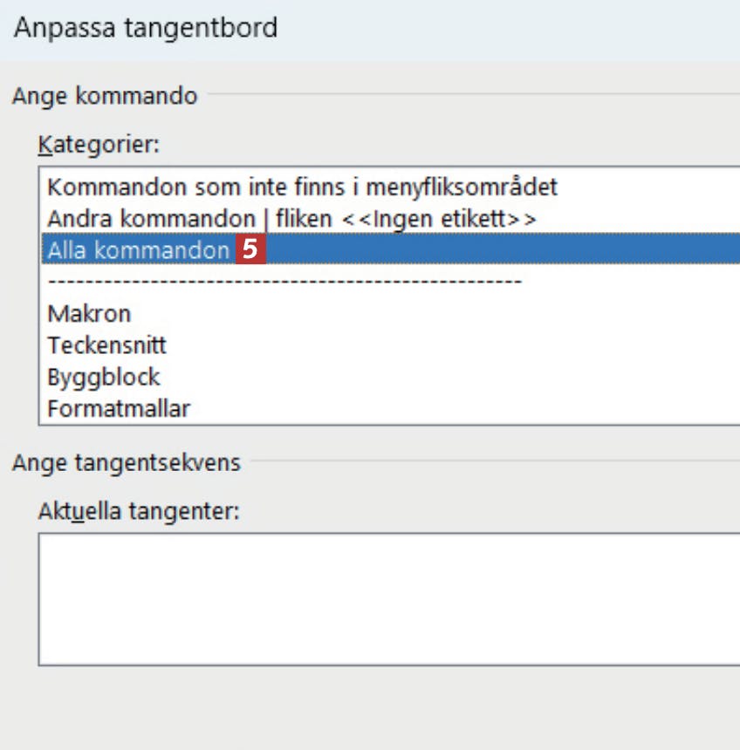Select 'Kommandon som inte finns i menyfliksområdet' category
740x750 pixels.
pos(302,186)
